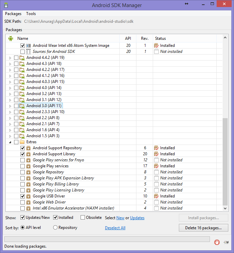Click Delete 16 packages button
Image resolution: width=234 pixels, height=253 pixels.
(203, 228)
